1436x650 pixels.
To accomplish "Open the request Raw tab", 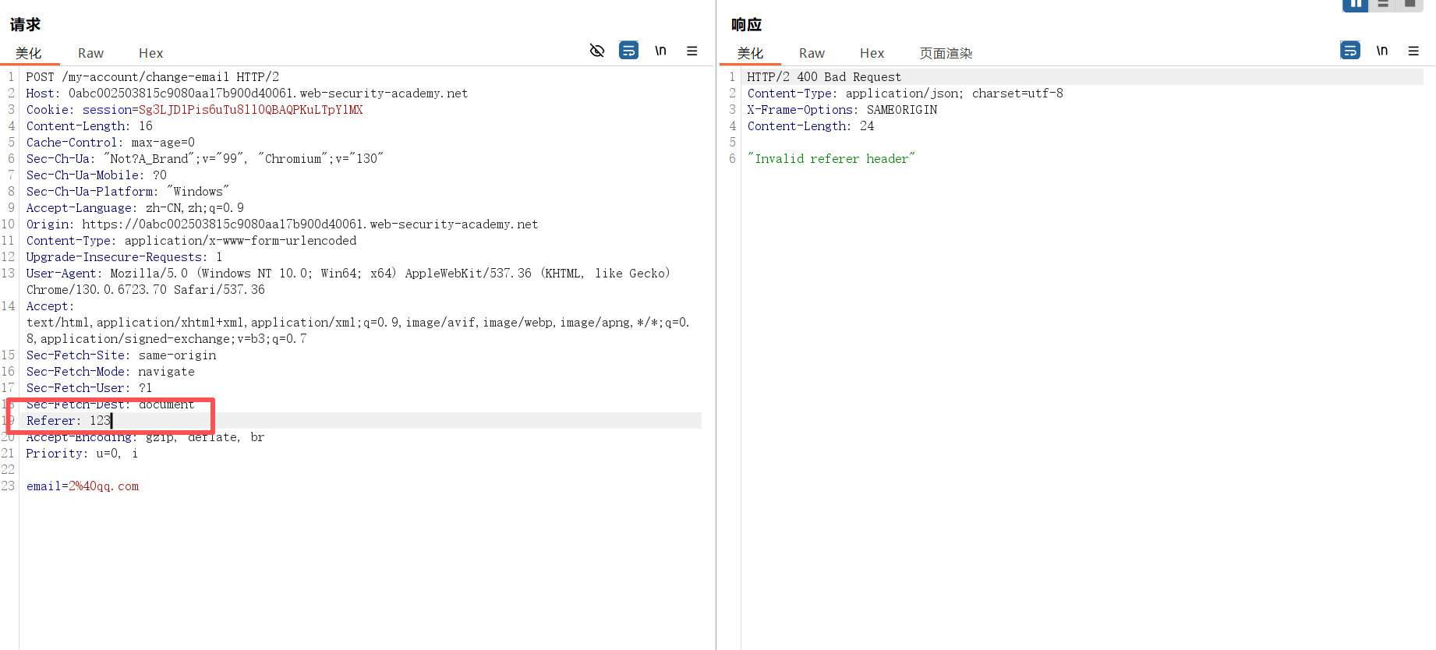I will coord(90,53).
